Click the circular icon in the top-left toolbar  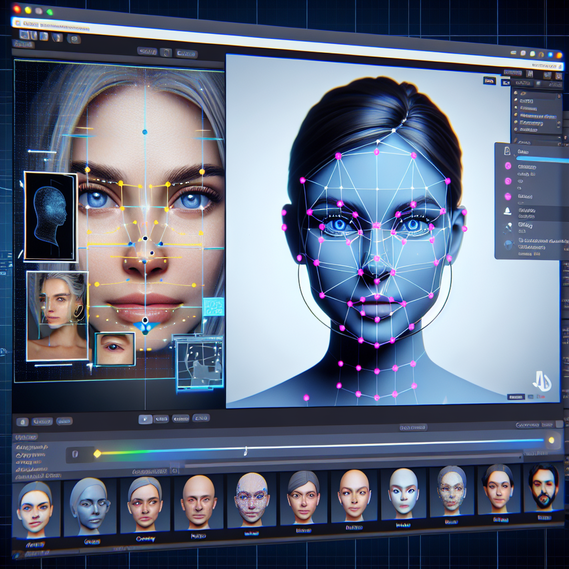[73, 39]
